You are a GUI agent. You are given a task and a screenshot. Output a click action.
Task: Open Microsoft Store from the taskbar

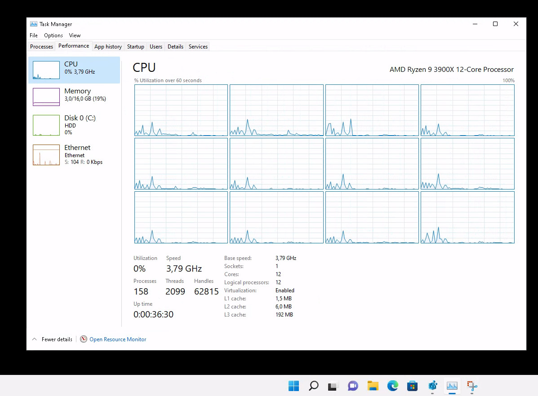(x=413, y=386)
